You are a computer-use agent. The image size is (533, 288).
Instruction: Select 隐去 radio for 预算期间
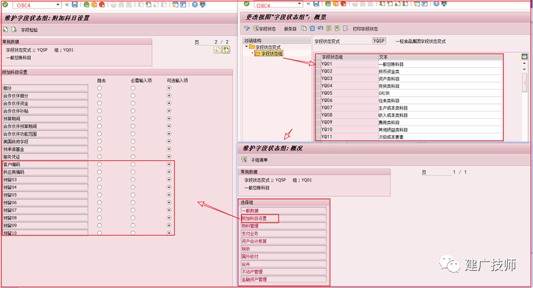point(100,119)
